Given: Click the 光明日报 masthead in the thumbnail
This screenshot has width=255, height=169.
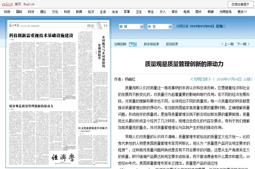Looking at the screenshot, I should [14, 25].
